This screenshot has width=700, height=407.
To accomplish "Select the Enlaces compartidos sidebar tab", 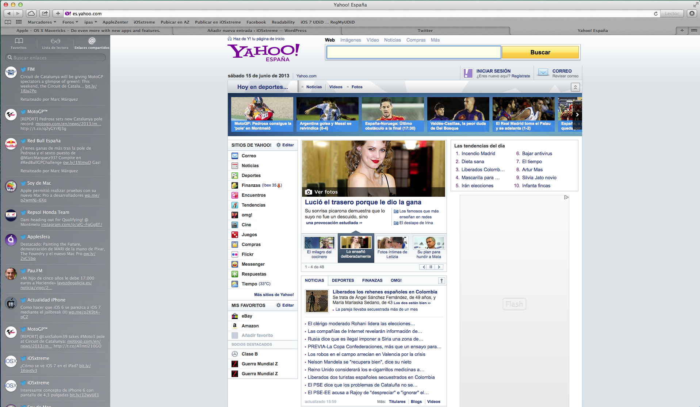I will (92, 43).
